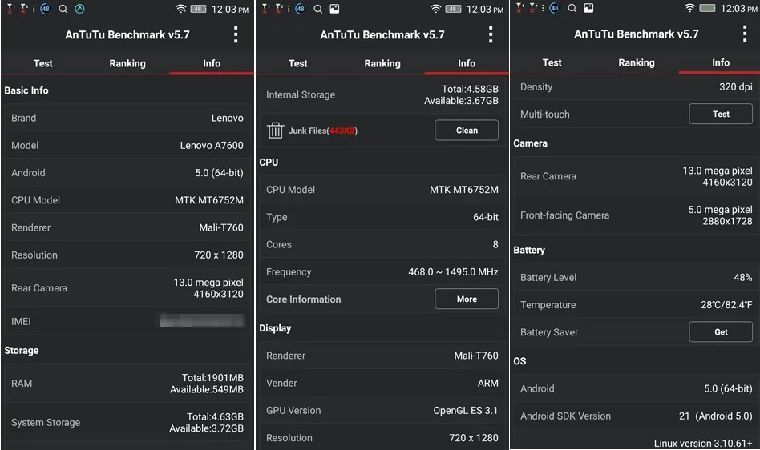Show More core information
The width and height of the screenshot is (760, 450).
(467, 299)
